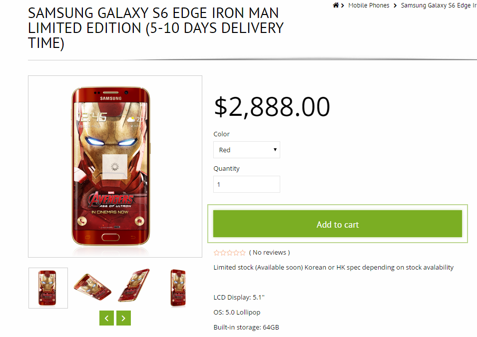Rate the product two stars
Screen dimensions: 477x337
(223, 253)
